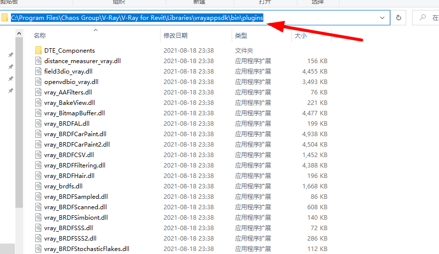Click the second pin icon in the navigation pane
The height and width of the screenshot is (254, 439).
[x=10, y=67]
